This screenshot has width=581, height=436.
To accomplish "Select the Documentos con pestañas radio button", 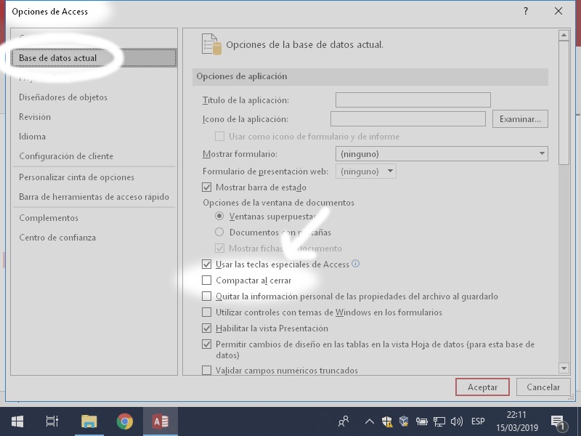I will 219,231.
